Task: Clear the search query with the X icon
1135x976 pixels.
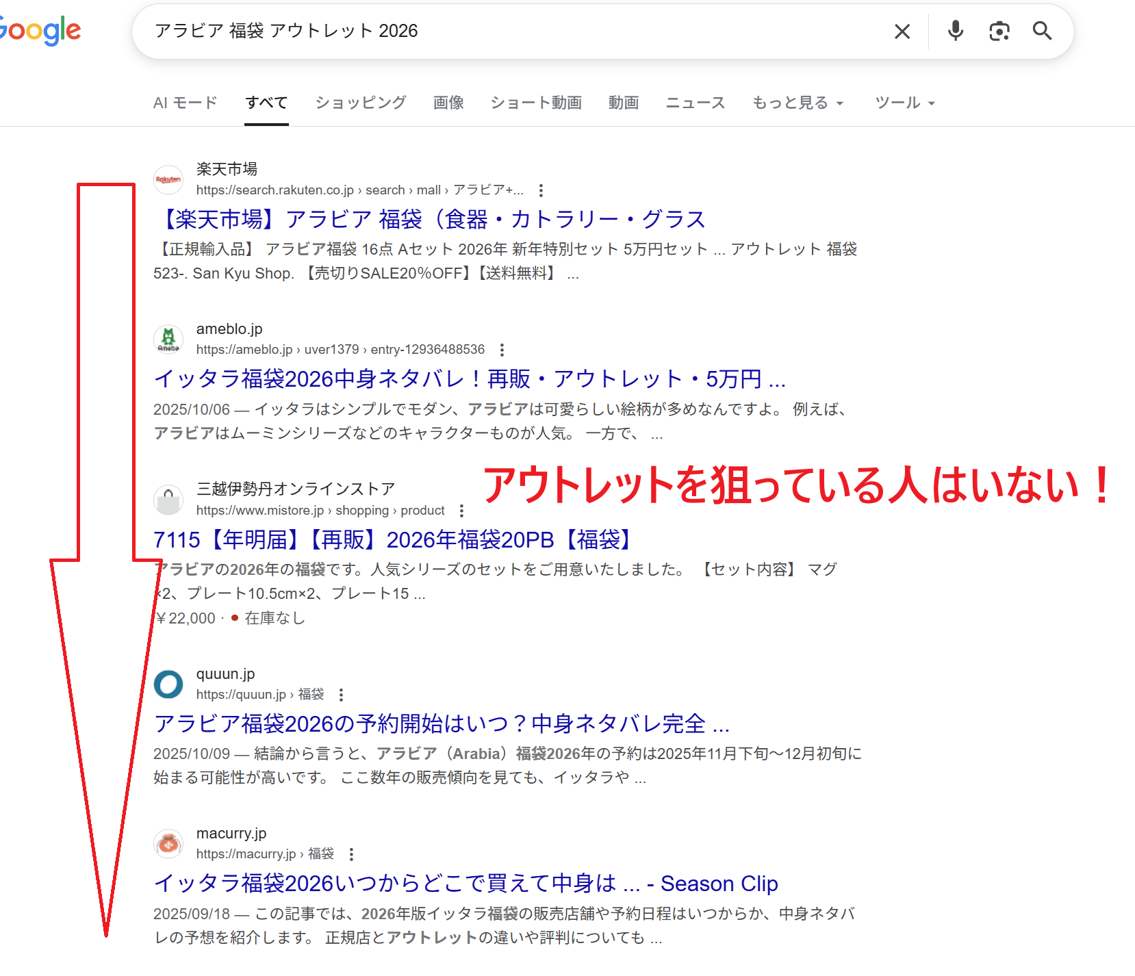Action: [902, 31]
